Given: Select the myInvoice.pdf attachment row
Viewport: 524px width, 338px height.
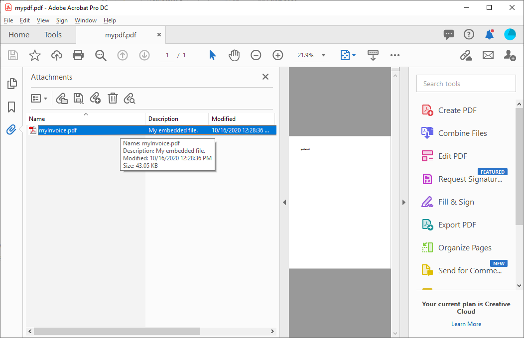Looking at the screenshot, I should (151, 130).
